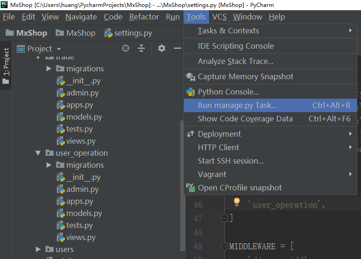Open the Edit menu
Screen dimensions: 361x259
28,17
